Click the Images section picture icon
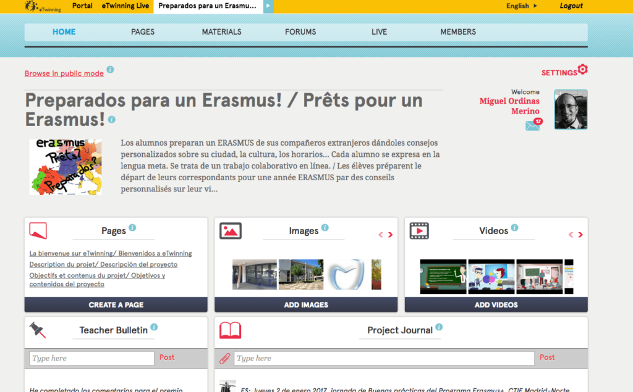Screen dimensions: 633x392 point(231,231)
